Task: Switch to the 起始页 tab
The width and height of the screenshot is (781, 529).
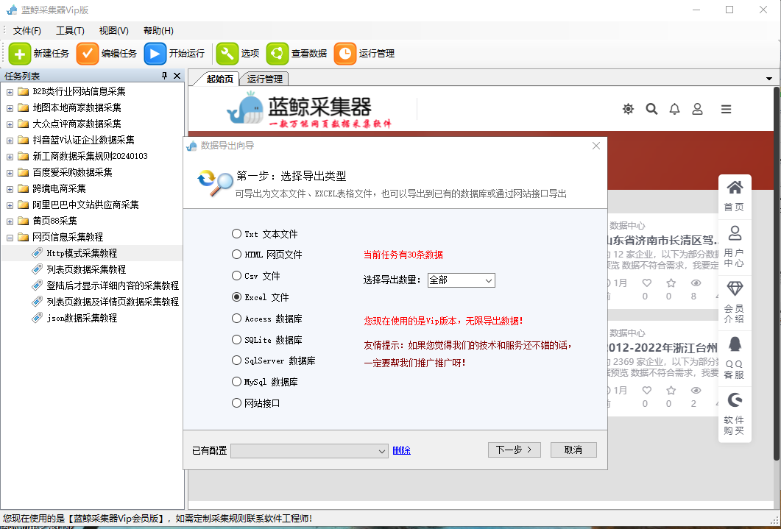Action: coord(219,79)
